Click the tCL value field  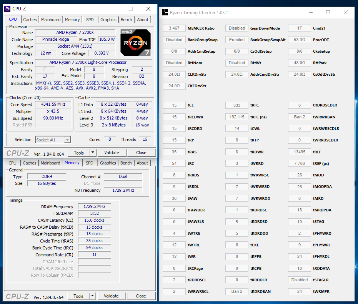(x=174, y=105)
